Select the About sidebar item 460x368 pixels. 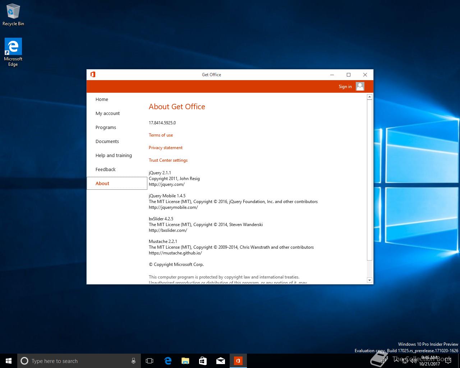tap(117, 183)
